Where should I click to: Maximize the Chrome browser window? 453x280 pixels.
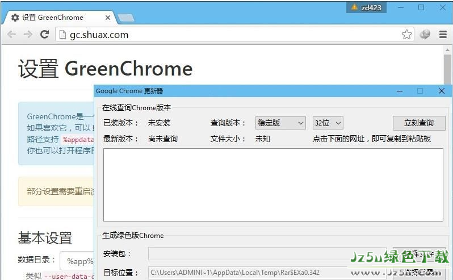[x=421, y=7]
